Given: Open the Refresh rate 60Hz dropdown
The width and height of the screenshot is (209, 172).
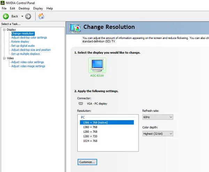Looking at the screenshot, I should tap(158, 117).
